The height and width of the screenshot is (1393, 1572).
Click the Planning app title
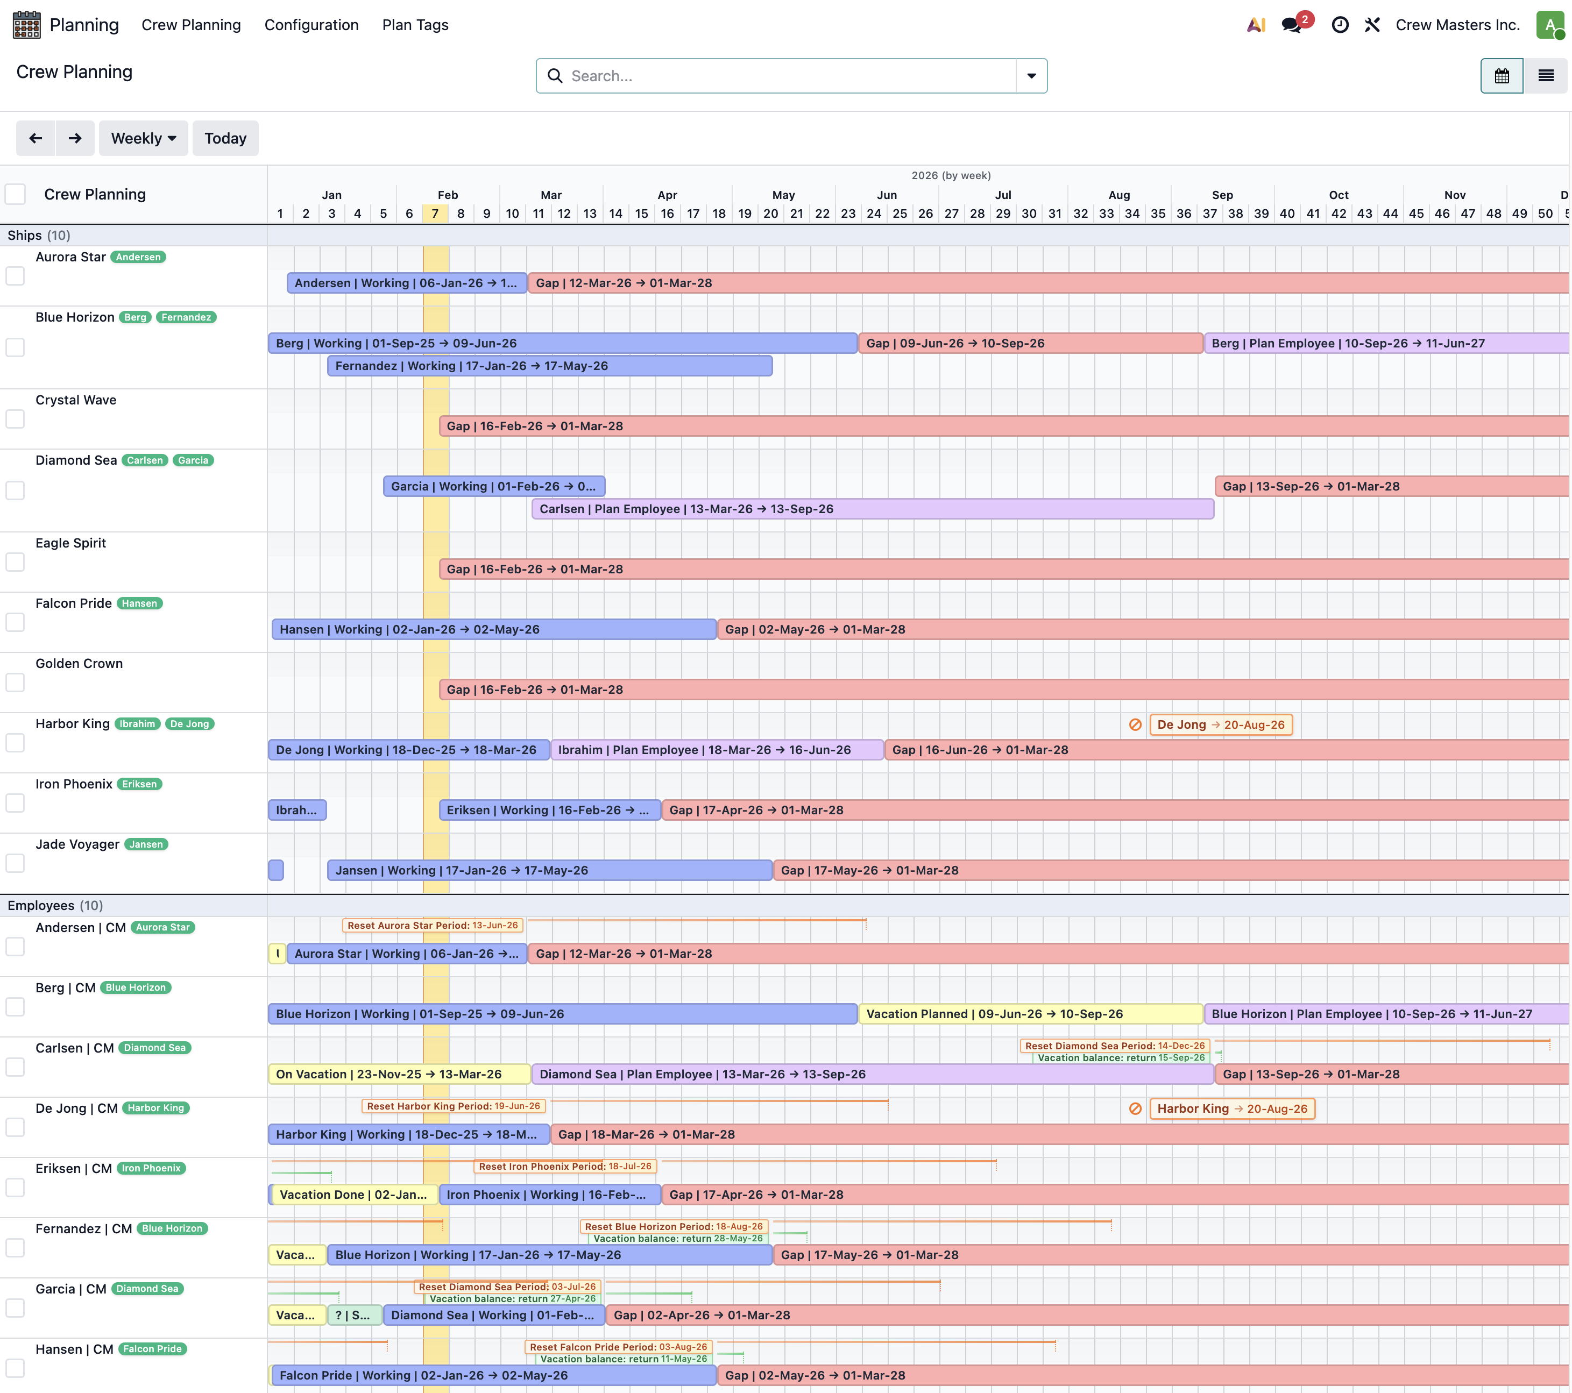[84, 25]
